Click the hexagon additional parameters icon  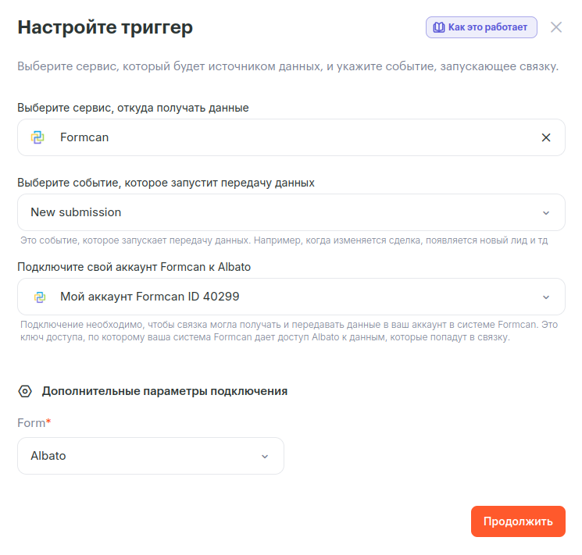pos(25,392)
